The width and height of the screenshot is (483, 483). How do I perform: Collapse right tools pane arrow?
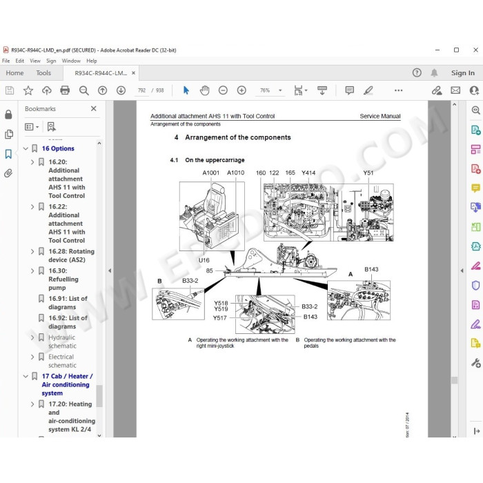[462, 270]
